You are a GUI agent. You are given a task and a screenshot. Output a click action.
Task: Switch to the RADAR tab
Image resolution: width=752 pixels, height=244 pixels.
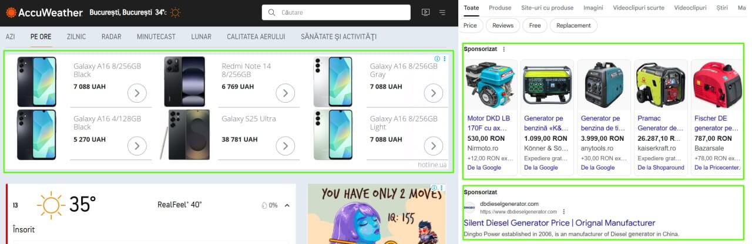(112, 36)
